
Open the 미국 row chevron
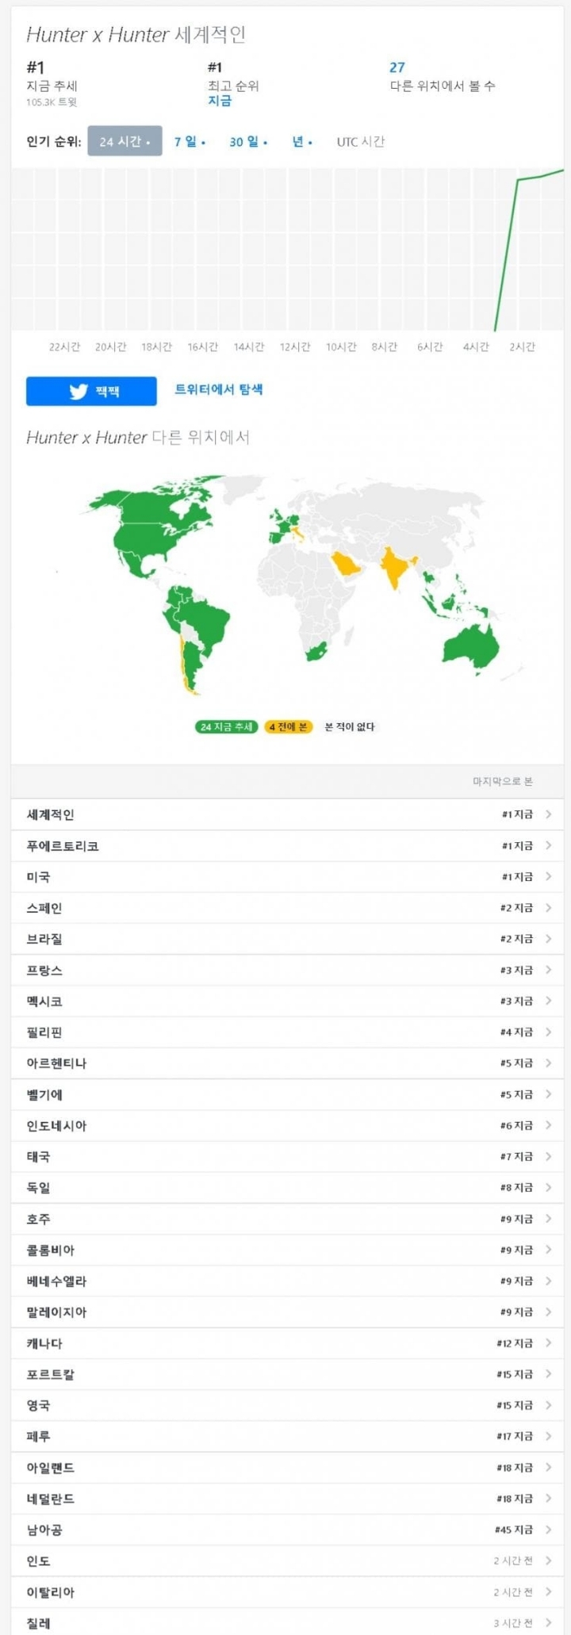click(x=549, y=876)
